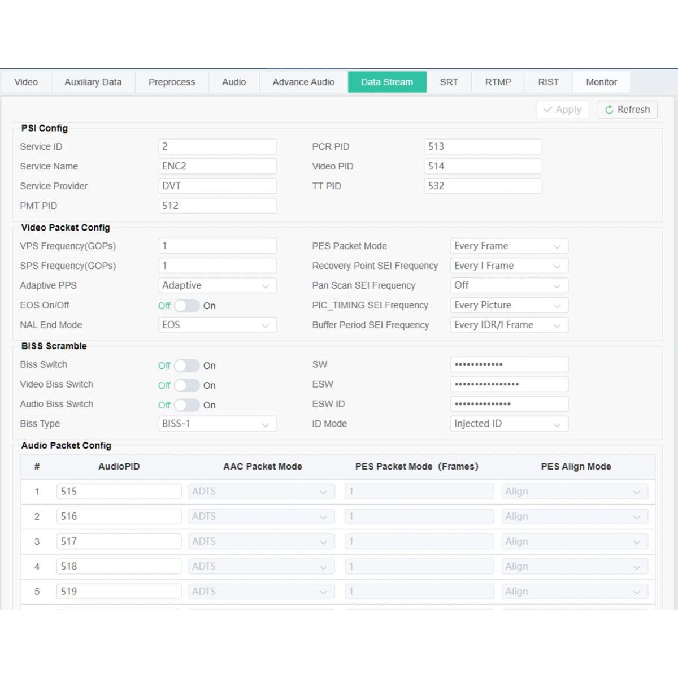Click the Service Name input field
678x678 pixels.
218,166
